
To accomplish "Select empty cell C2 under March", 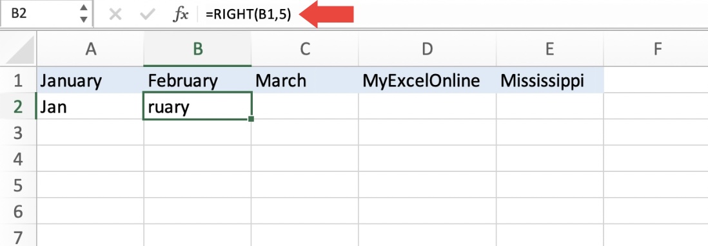I will (x=305, y=107).
